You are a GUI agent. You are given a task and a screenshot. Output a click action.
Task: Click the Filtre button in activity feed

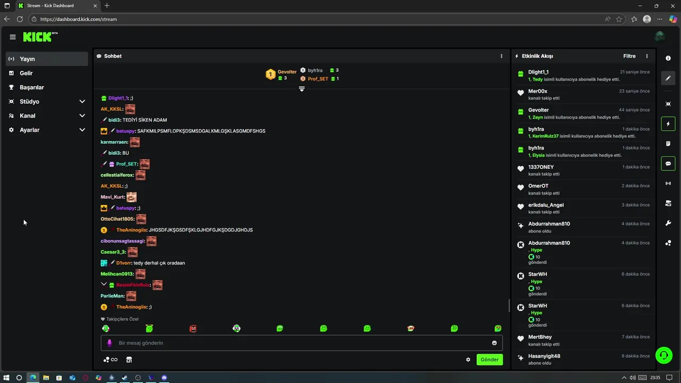click(629, 56)
